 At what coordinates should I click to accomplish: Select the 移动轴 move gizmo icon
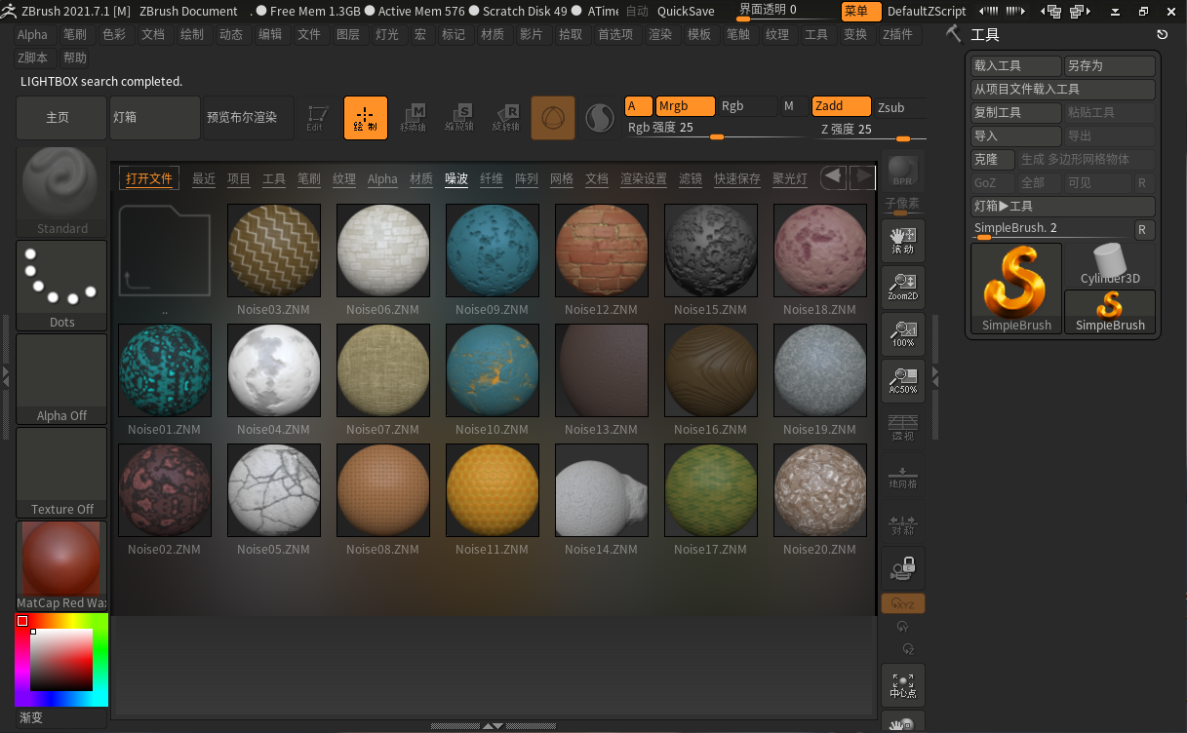coord(414,117)
